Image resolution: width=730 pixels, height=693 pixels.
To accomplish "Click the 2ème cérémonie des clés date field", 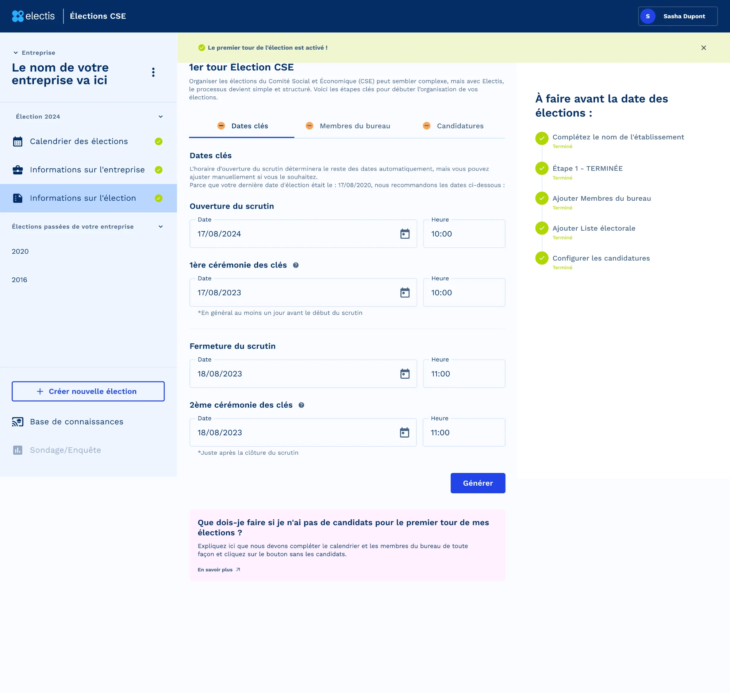I will click(x=303, y=432).
